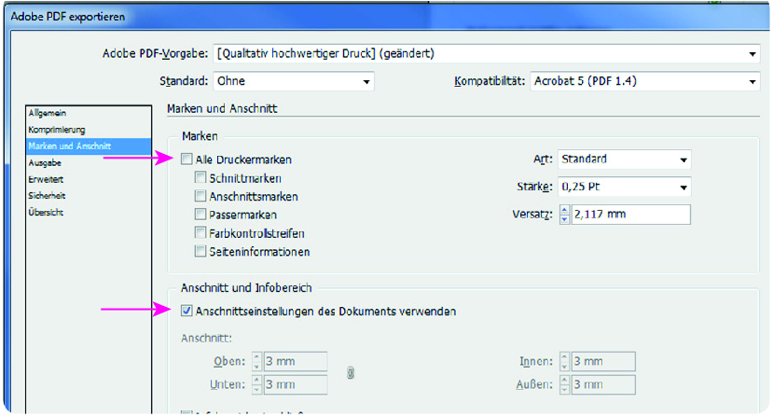
Task: Uncheck Anschnittseinstellungen des Dokuments verwenden
Action: click(187, 312)
